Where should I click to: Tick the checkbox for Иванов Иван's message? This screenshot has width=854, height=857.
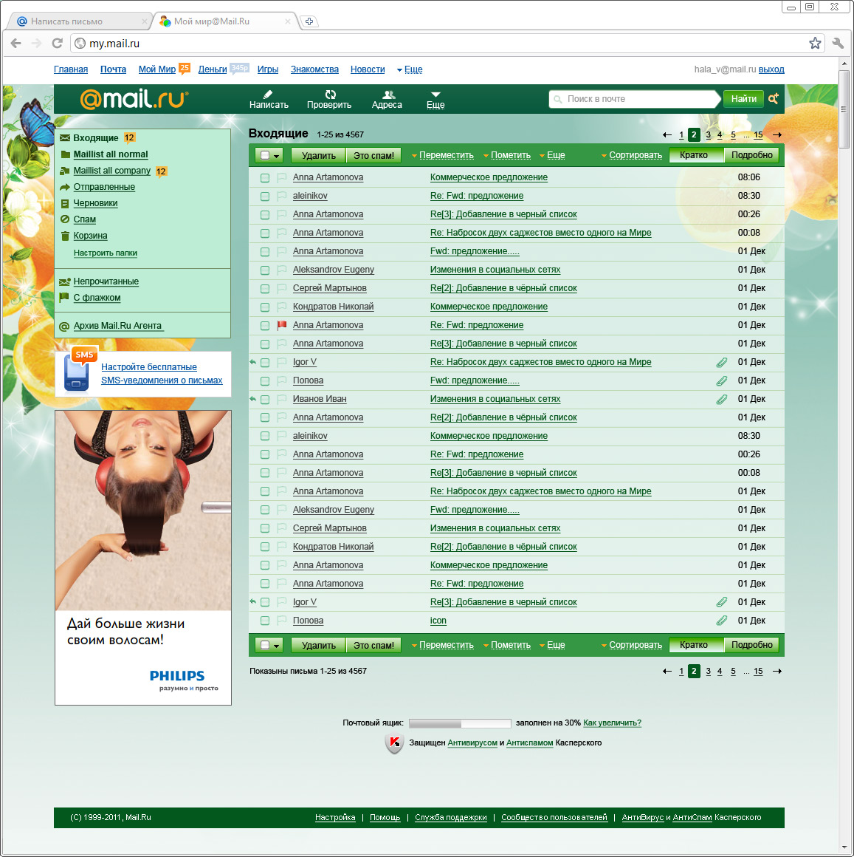tap(265, 400)
